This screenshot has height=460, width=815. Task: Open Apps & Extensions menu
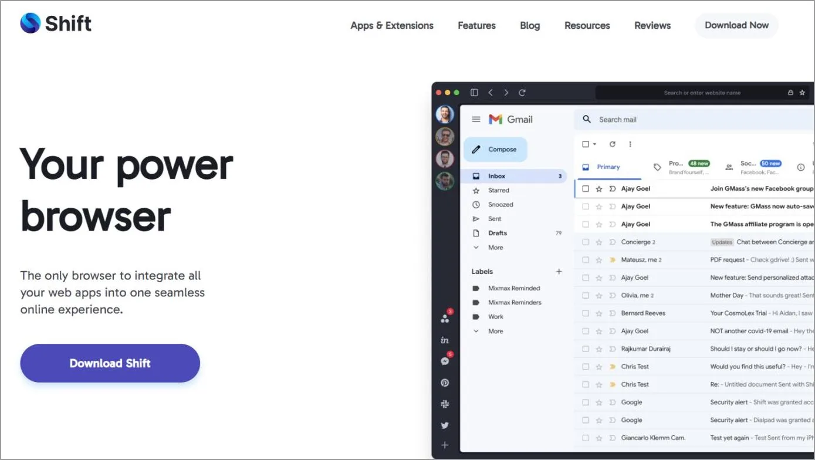coord(392,26)
